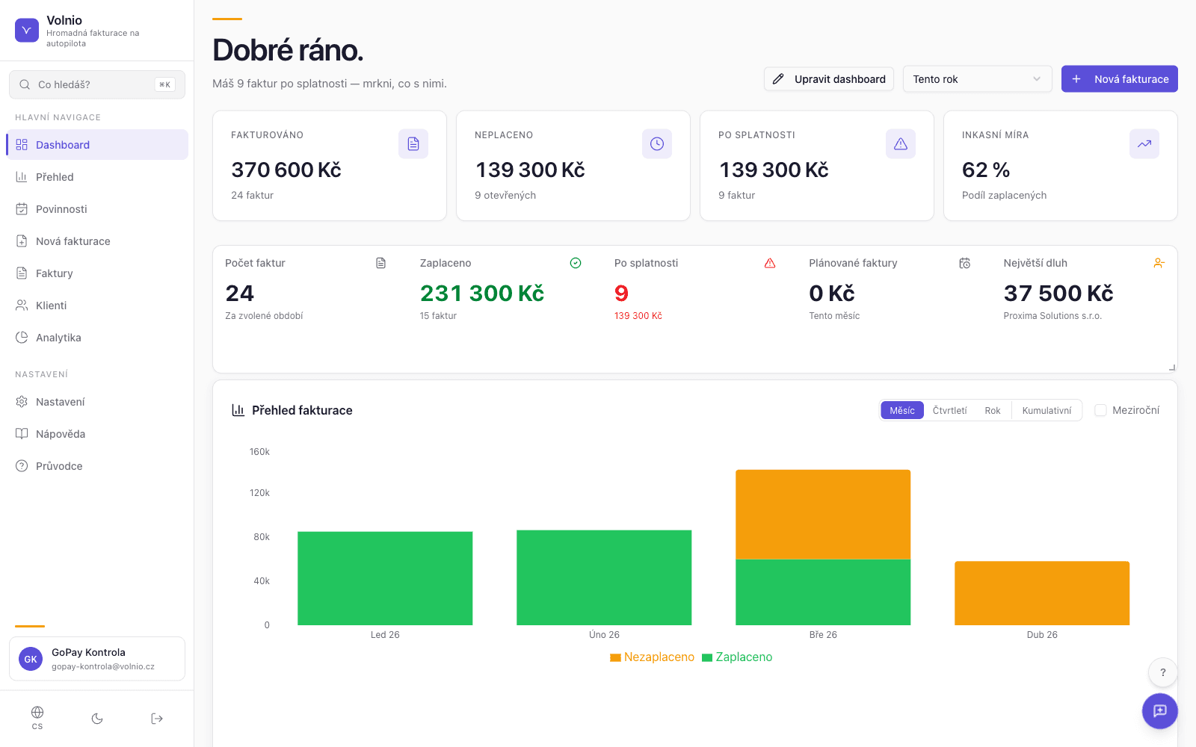Toggle dark mode with the moon icon
This screenshot has height=747, width=1196.
click(x=97, y=719)
